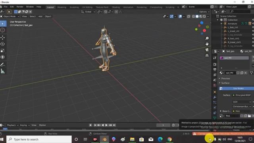Open Global transform orientation dropdown
The height and width of the screenshot is (143, 254).
pyautogui.click(x=88, y=12)
